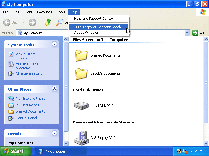
Task: Click Files Stored on This Computer heading
Action: coord(100,40)
